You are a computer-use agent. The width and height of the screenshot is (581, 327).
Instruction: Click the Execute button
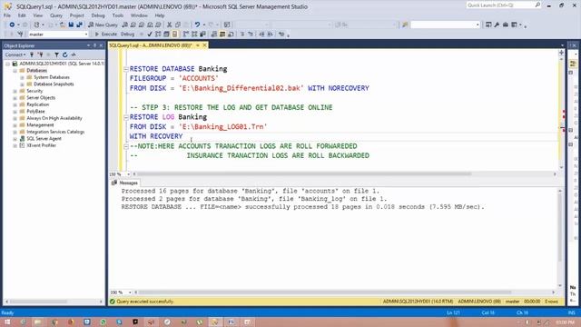point(106,35)
